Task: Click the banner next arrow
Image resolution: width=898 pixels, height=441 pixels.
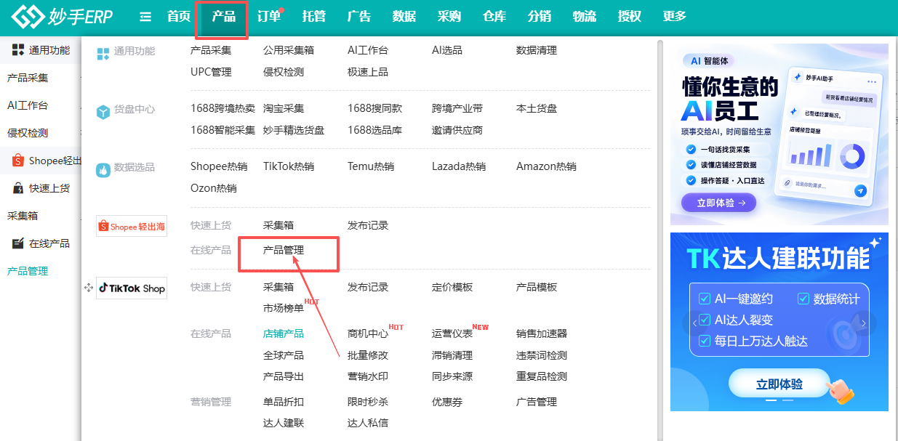Action: click(864, 323)
